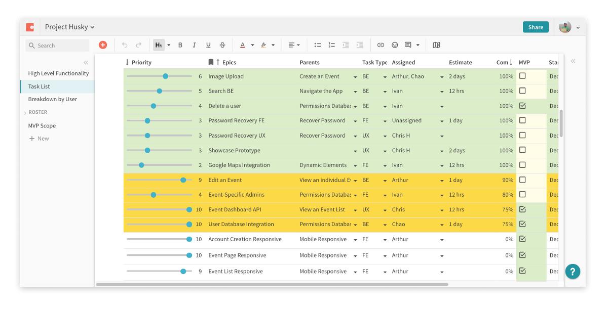Open the map-style toolbar icon
Screen dimensions: 608x311
tap(436, 45)
